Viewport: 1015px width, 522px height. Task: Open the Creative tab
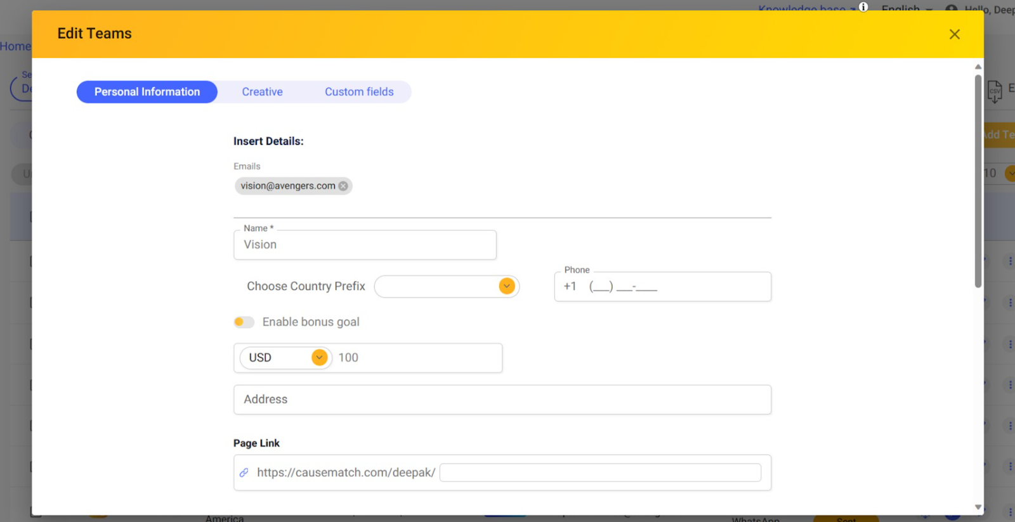point(262,92)
